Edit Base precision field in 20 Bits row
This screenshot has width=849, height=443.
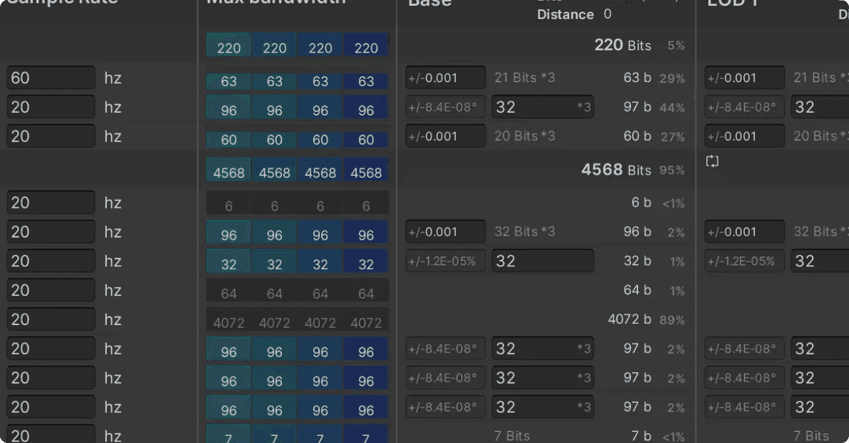coord(445,137)
